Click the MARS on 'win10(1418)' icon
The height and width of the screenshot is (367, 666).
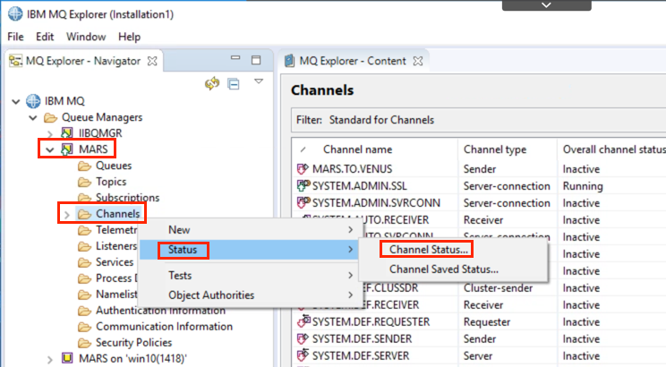point(67,358)
